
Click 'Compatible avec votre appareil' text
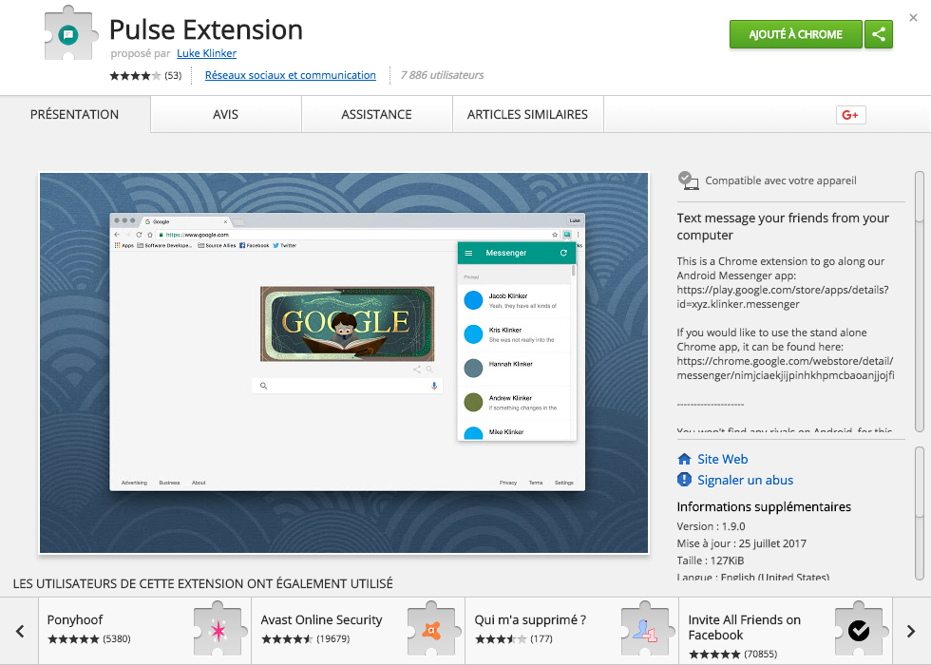point(781,180)
